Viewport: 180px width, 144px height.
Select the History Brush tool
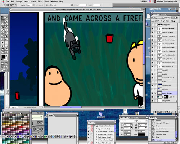pyautogui.click(x=6, y=33)
